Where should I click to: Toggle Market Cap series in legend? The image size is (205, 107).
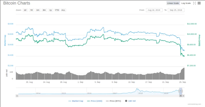click(x=76, y=101)
